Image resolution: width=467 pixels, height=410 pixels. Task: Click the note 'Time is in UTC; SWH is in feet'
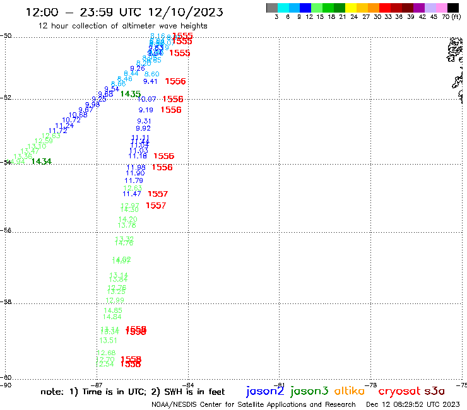coord(133,392)
